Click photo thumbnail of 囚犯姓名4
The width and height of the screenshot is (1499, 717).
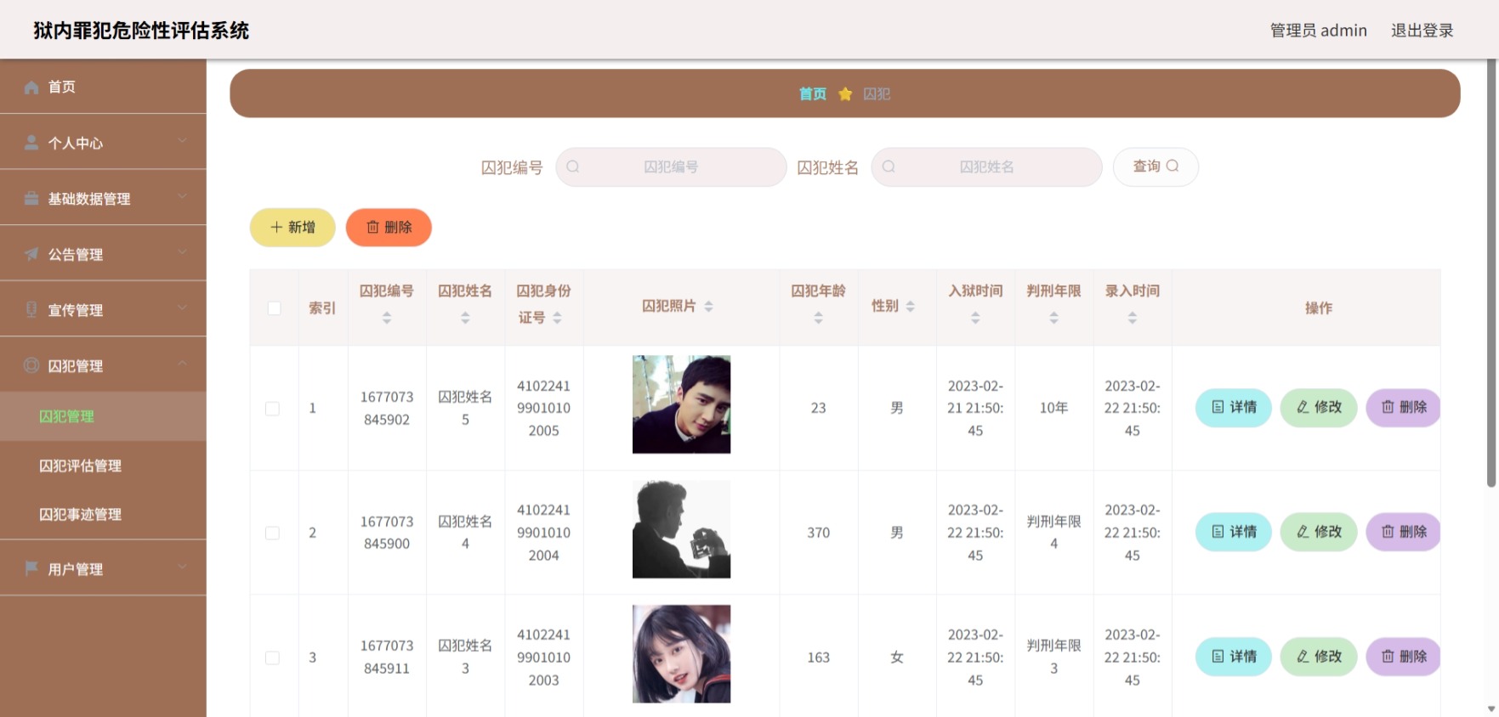[x=681, y=529]
